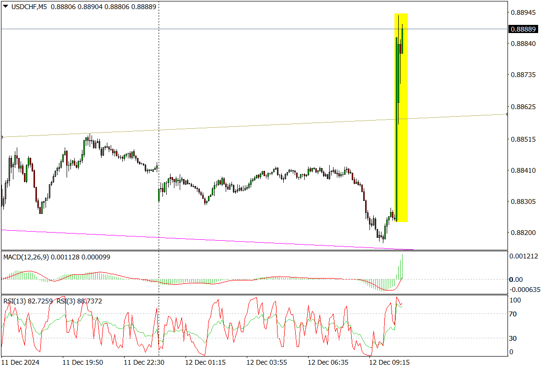Viewport: 542px width, 369px height.
Task: Select the magenta lower trendline
Action: pyautogui.click(x=208, y=240)
